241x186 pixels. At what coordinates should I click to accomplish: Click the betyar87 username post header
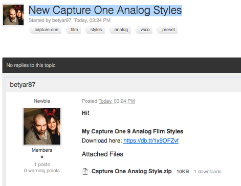point(23,85)
